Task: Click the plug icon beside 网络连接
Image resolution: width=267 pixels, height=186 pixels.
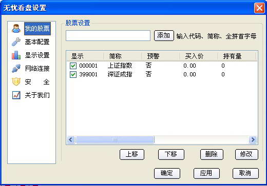Action: (16, 69)
